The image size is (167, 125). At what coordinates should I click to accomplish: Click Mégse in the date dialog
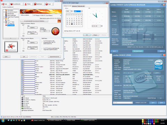(x=95, y=35)
